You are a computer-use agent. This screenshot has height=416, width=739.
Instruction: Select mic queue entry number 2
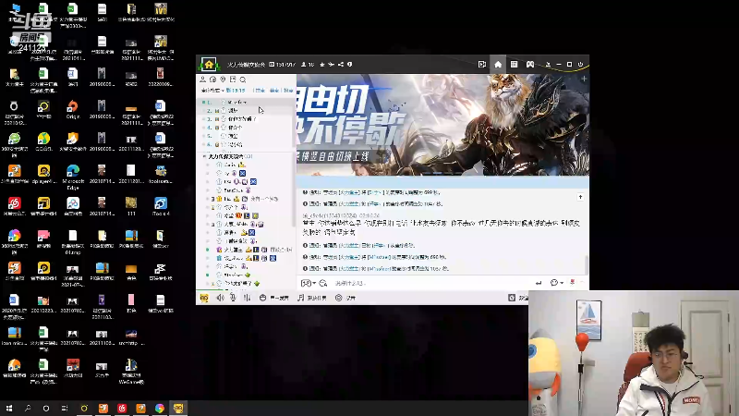(x=246, y=110)
